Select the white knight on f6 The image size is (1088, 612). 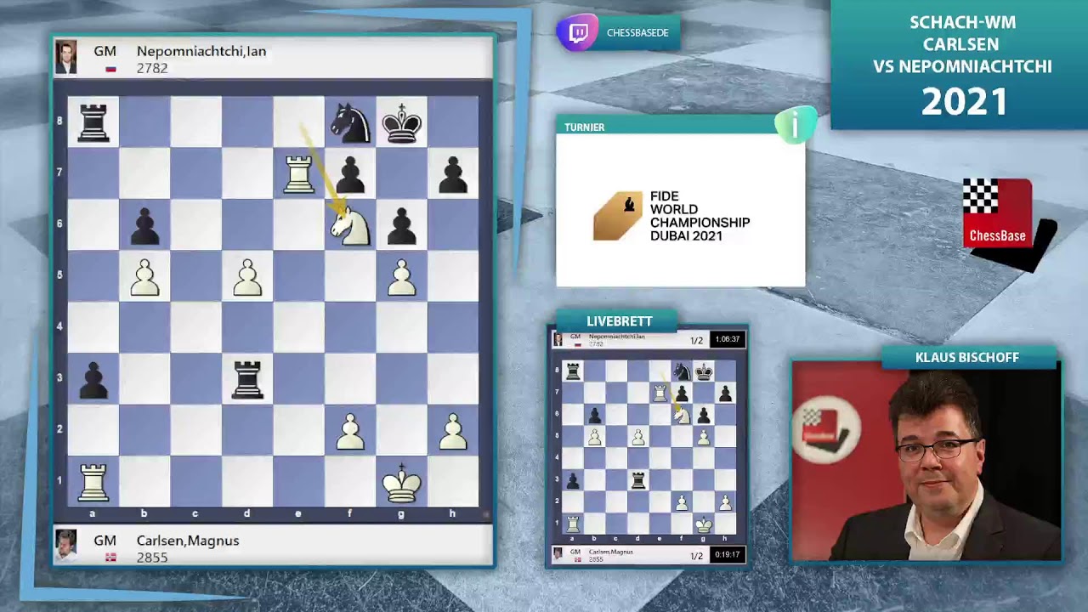[x=350, y=225]
